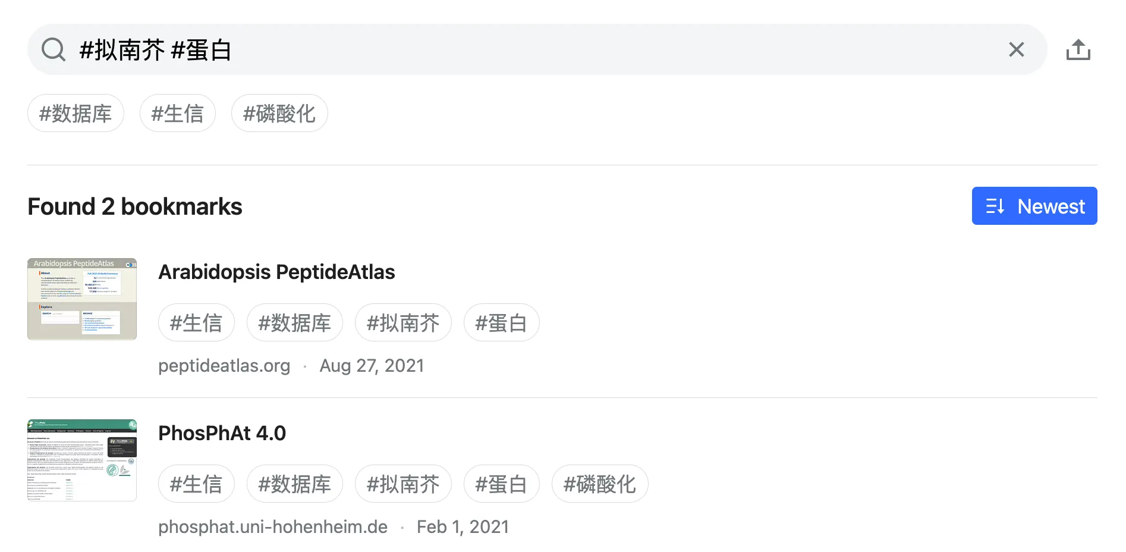This screenshot has height=552, width=1126.
Task: Select the #数据库 tag on Arabidopsis PeptideAtlas
Action: coord(294,322)
